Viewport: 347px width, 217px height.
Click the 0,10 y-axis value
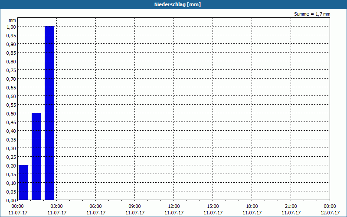pos(11,183)
